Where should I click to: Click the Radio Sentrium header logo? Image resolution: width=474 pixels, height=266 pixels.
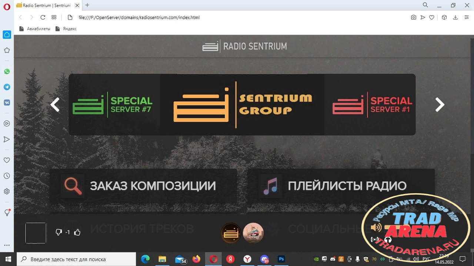244,46
